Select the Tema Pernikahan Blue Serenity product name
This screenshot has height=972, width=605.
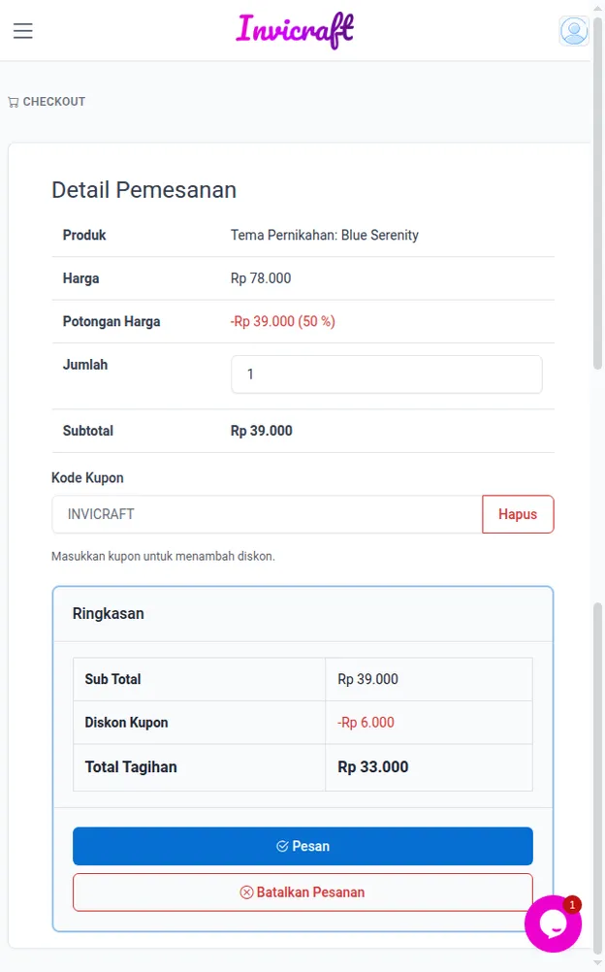(324, 235)
